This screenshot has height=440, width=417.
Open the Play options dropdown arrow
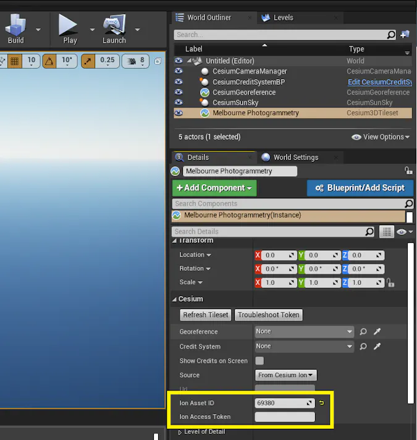coord(92,30)
